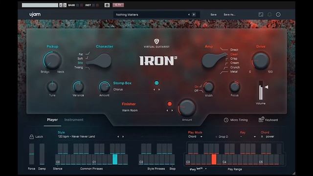Select previous Finisher effect arrow
The image size is (313, 176).
(167, 110)
